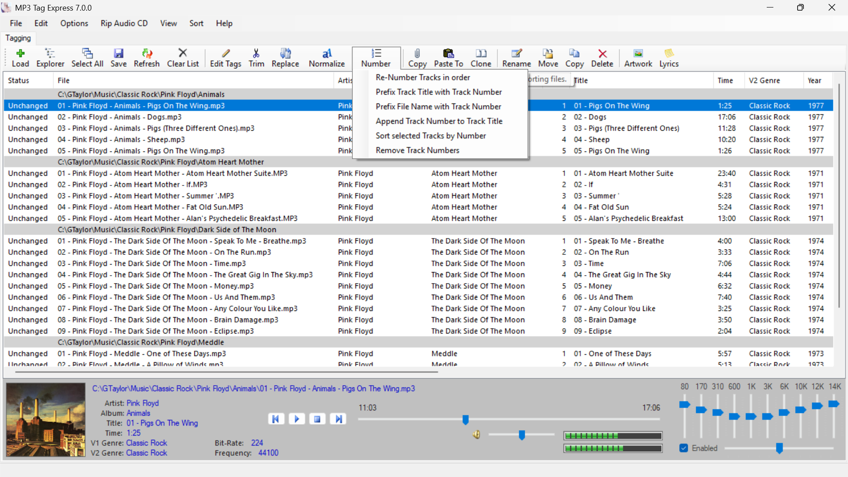Open the Edit Tags tool

[226, 58]
